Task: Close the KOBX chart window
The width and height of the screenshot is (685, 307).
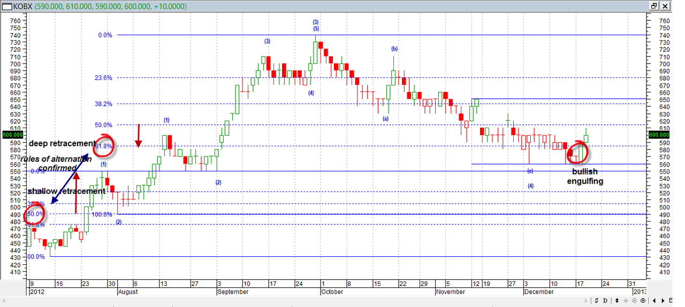Action: point(665,6)
